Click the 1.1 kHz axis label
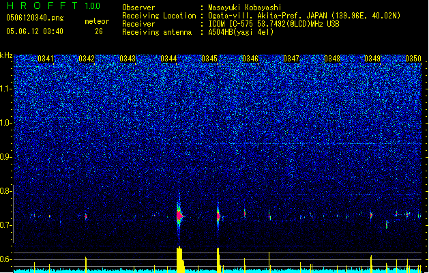Image resolution: width=429 pixels, height=273 pixels. (6, 89)
